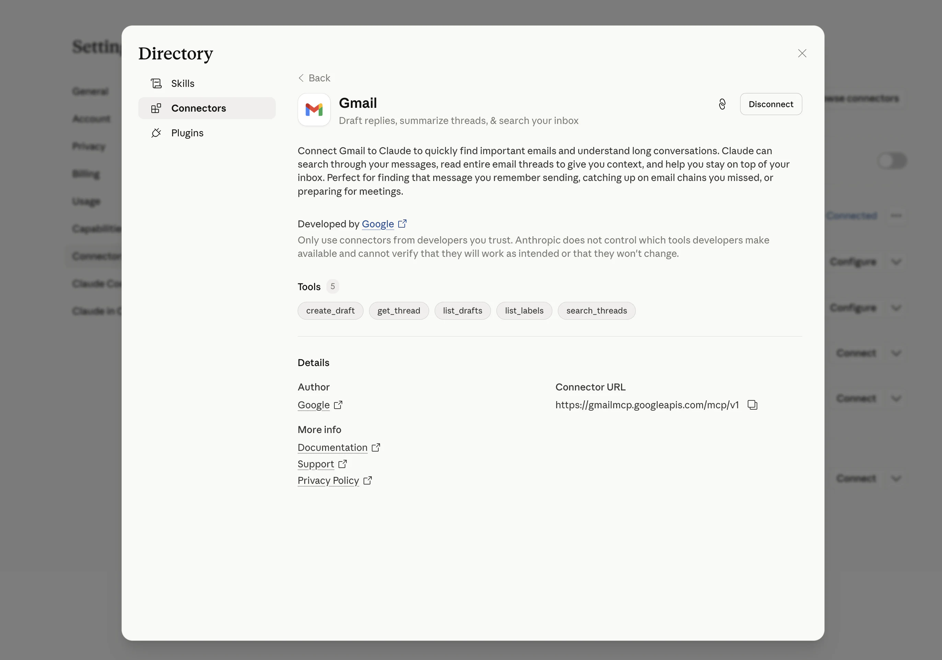
Task: Click external-link icon beside Privacy Policy
Action: pos(368,480)
